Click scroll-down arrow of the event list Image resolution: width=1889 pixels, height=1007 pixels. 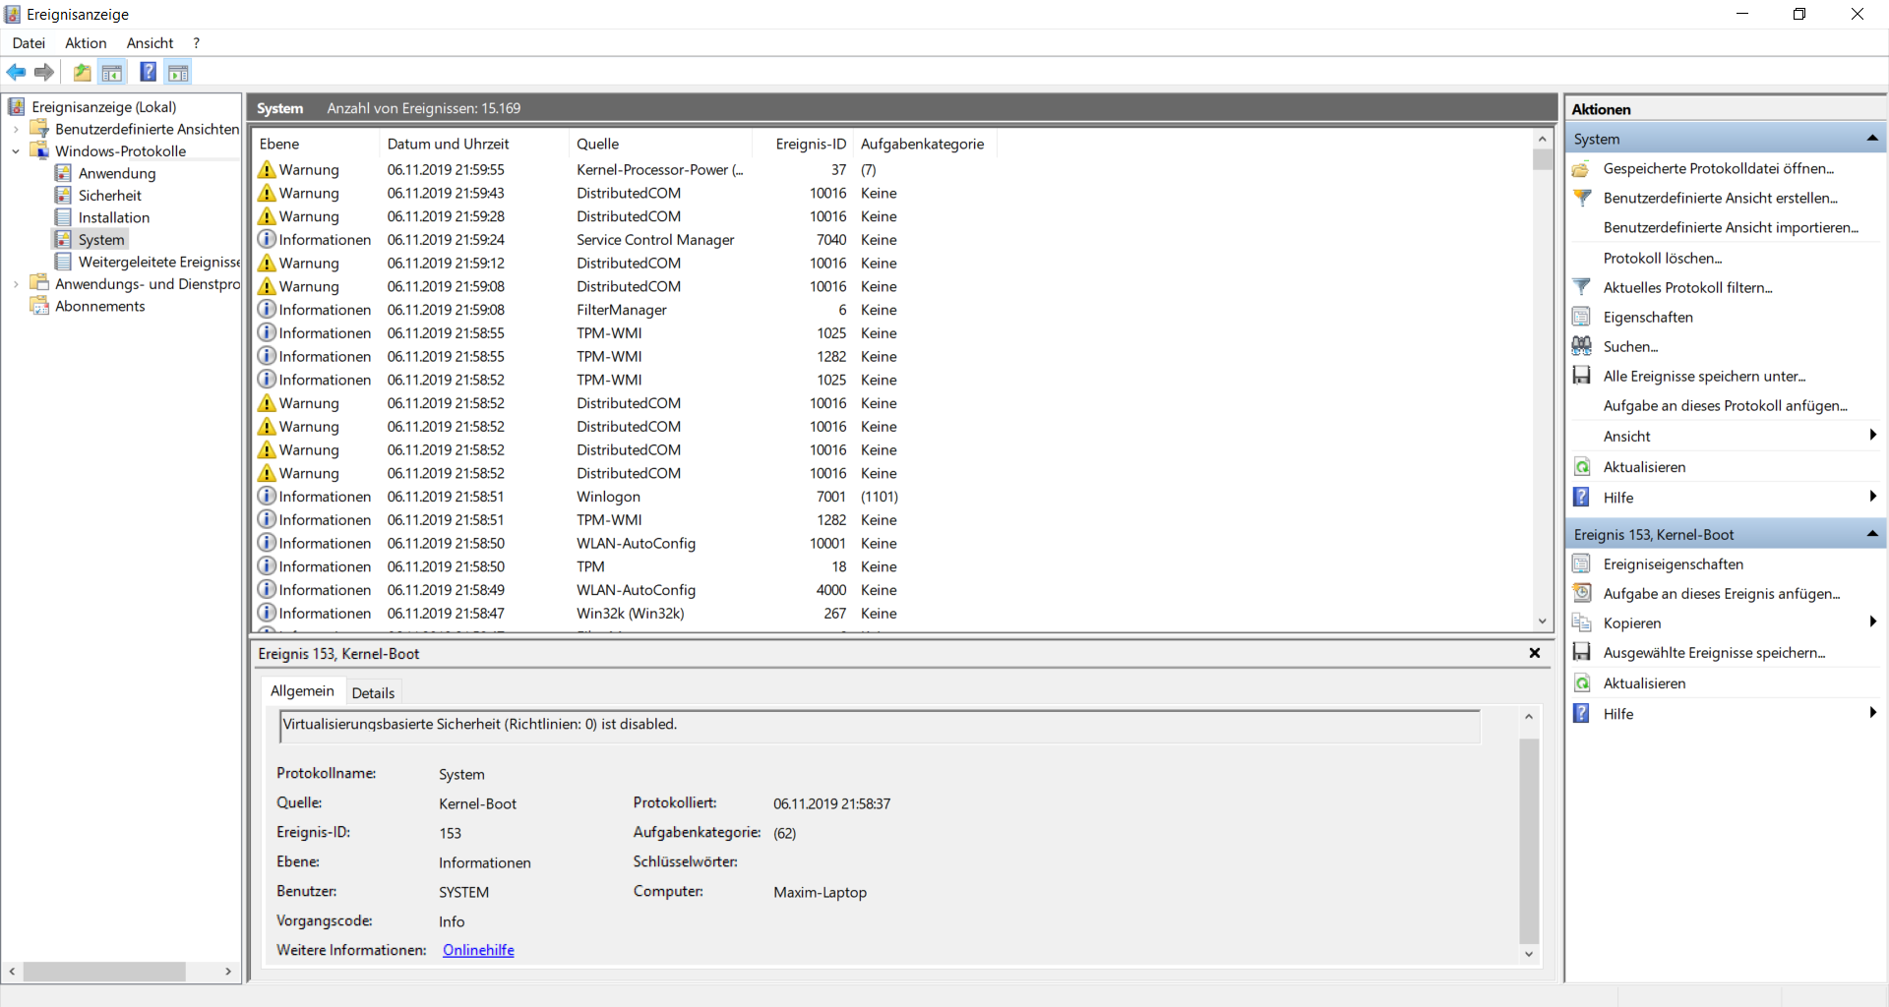point(1542,622)
